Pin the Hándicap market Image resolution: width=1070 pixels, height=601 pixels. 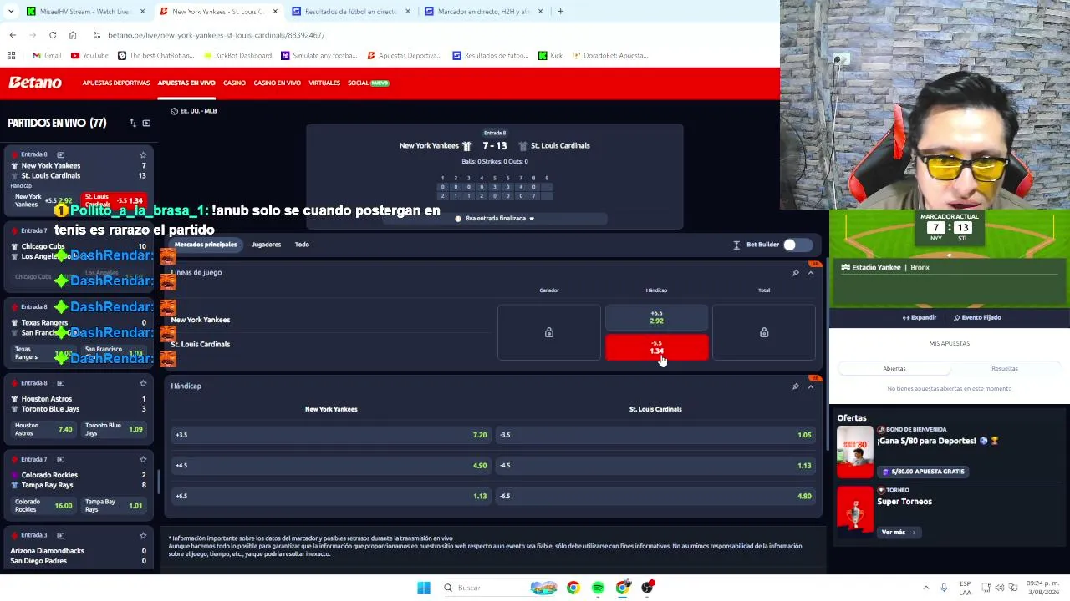click(x=796, y=386)
